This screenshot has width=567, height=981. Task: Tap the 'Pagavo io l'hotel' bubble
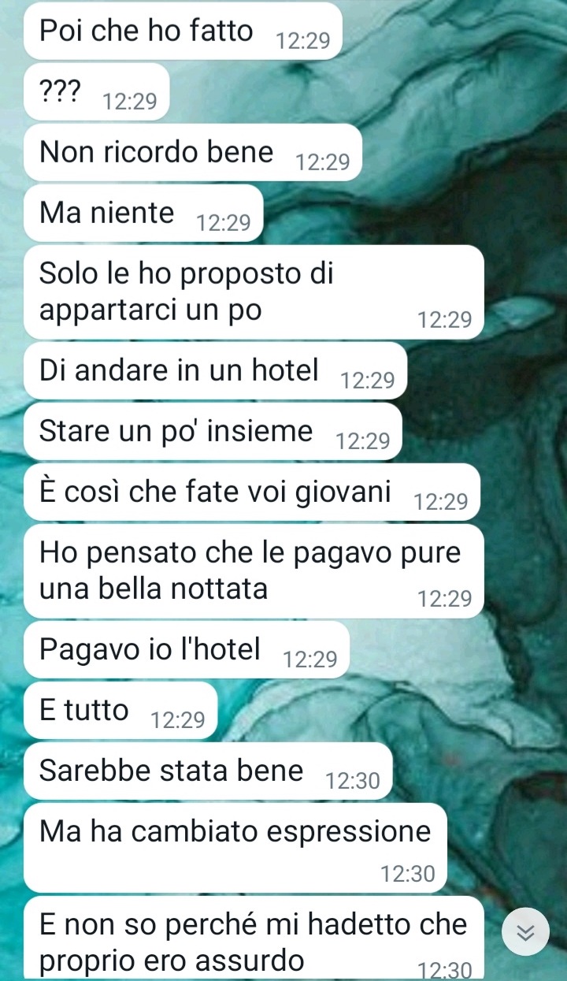coord(187,650)
